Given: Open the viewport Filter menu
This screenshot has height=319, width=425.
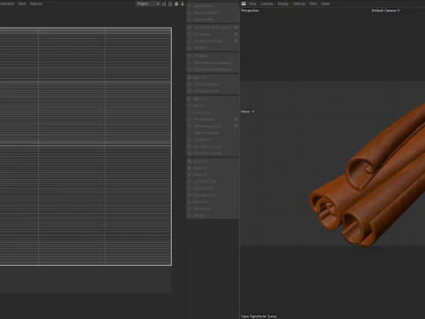Looking at the screenshot, I should 313,4.
